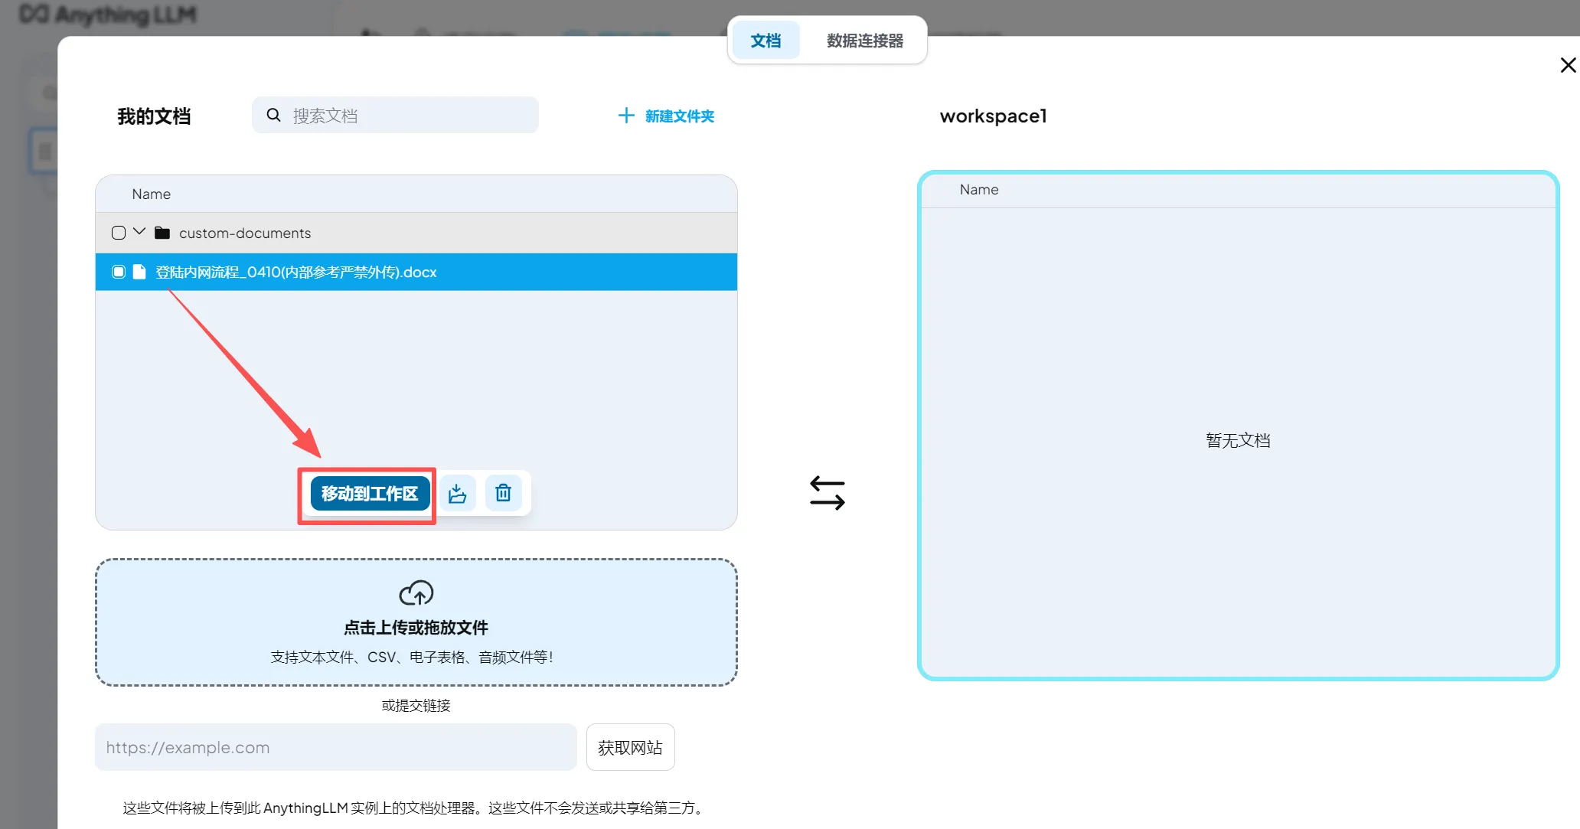
Task: Uncheck the docx file checkbox
Action: (119, 272)
